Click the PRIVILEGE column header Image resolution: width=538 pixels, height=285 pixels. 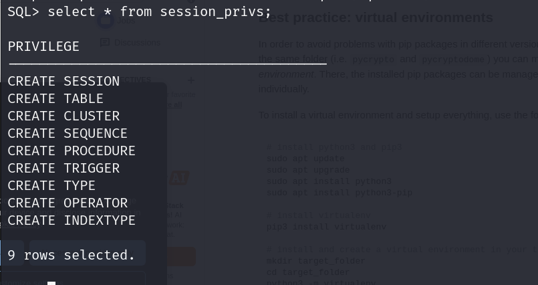(x=43, y=47)
